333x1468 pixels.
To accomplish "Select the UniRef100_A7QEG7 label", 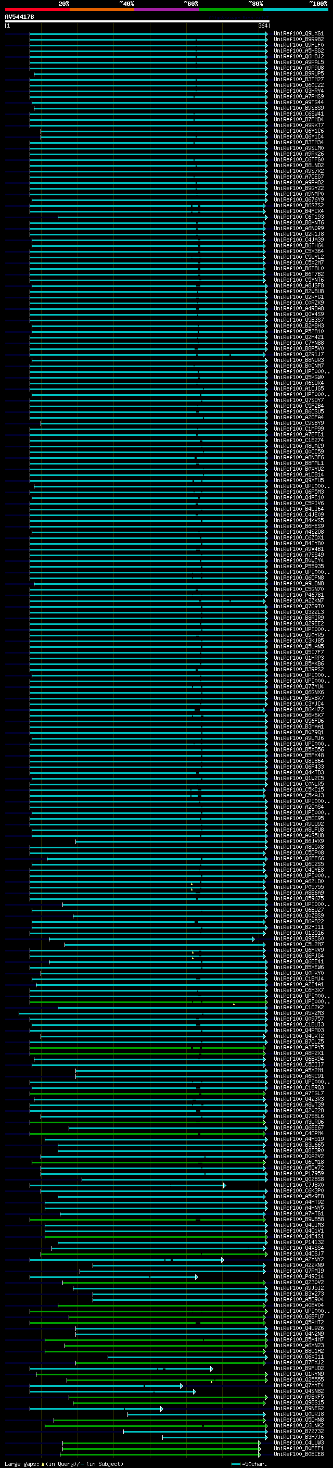I will coord(298,177).
